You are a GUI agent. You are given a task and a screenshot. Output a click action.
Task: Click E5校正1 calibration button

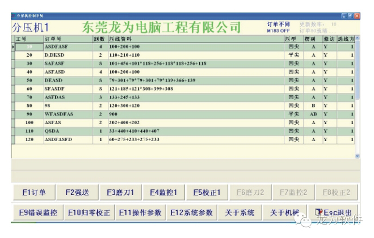207,192
